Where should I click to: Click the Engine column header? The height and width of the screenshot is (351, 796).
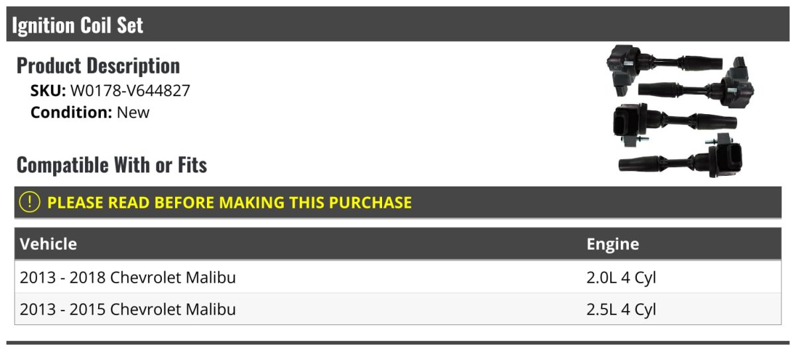pyautogui.click(x=613, y=244)
